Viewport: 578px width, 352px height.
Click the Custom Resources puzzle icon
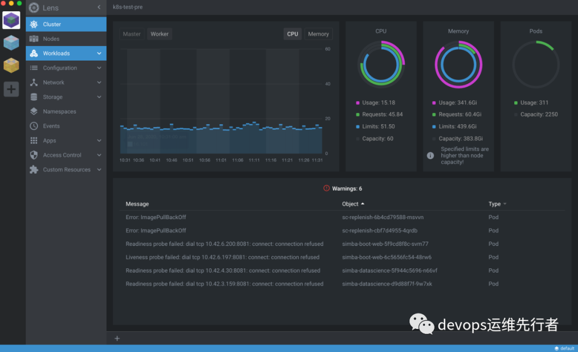pyautogui.click(x=34, y=170)
